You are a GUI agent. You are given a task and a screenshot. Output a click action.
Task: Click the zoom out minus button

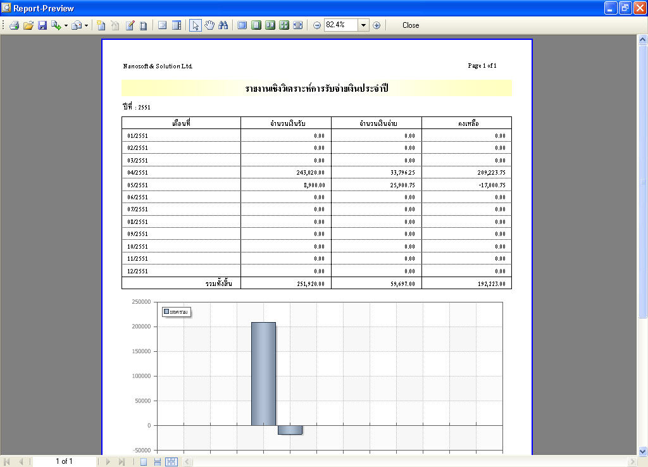(x=317, y=25)
